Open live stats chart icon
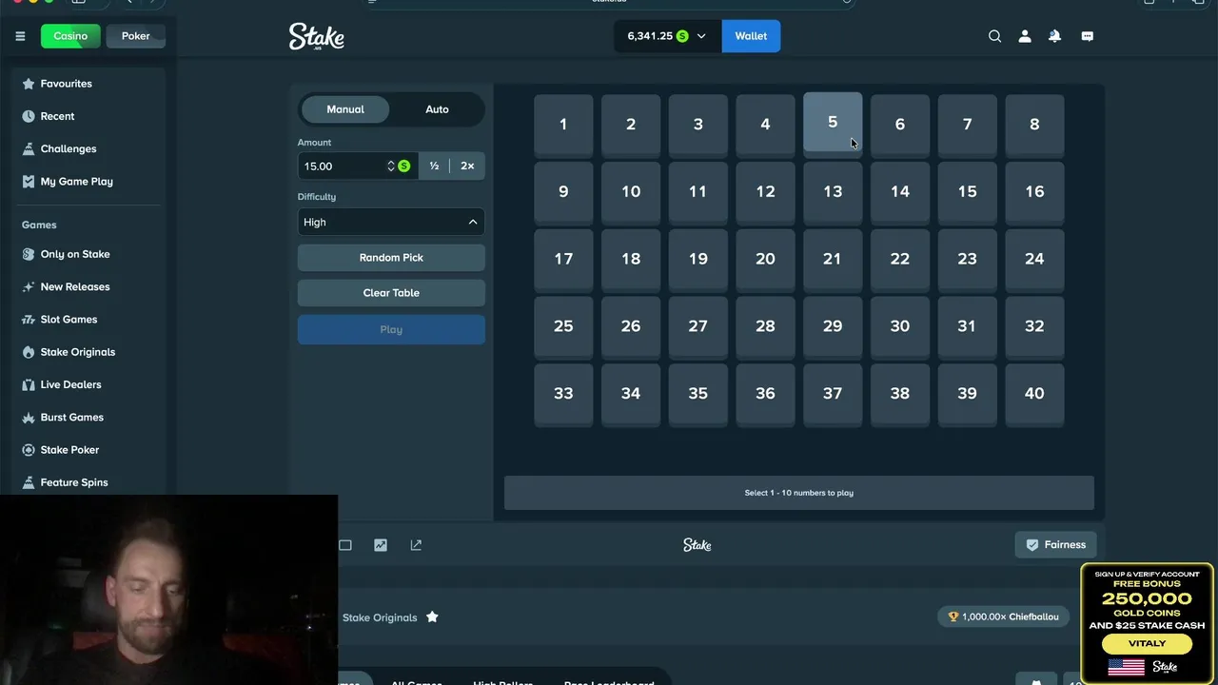Image resolution: width=1218 pixels, height=685 pixels. point(381,545)
